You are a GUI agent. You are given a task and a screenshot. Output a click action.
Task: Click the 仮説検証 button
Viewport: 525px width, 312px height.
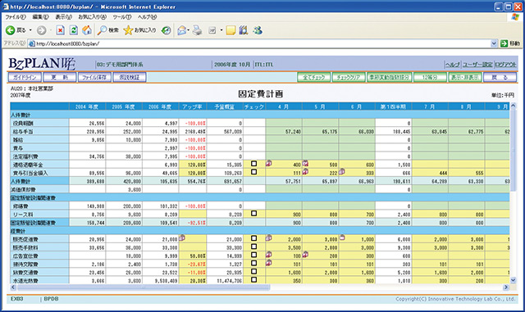130,77
